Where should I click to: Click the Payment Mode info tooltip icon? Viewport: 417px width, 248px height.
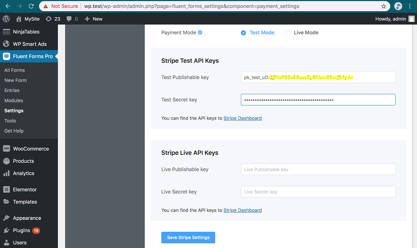(200, 32)
